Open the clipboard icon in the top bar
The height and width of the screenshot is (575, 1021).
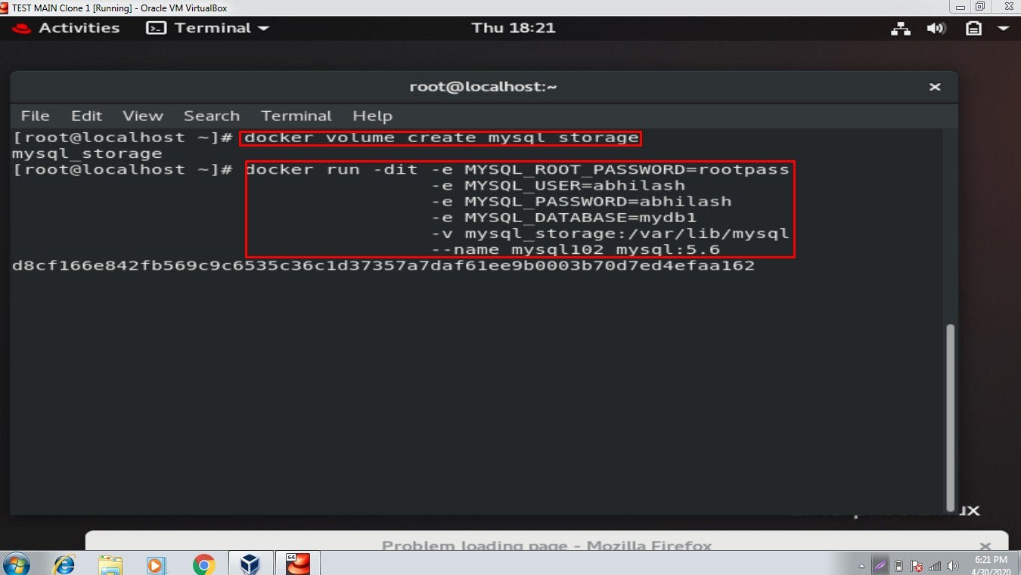(972, 28)
